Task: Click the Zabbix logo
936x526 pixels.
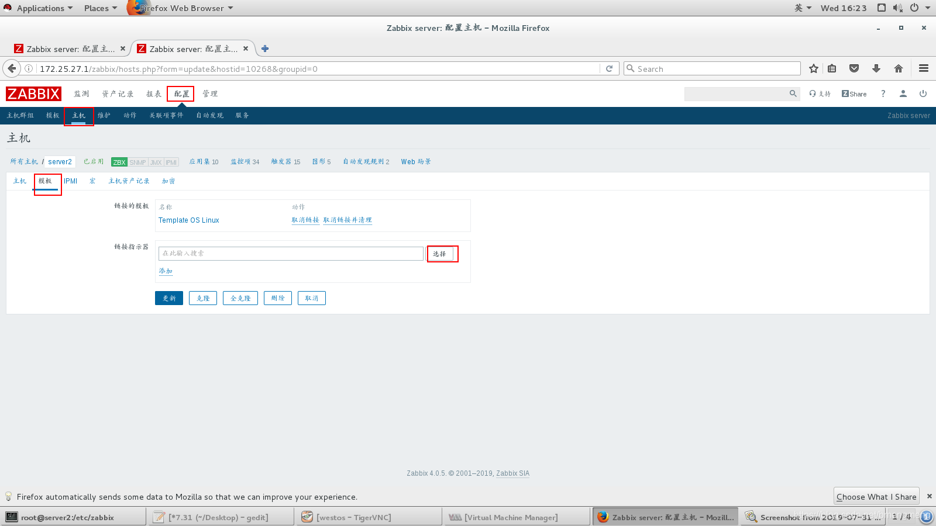Action: point(33,94)
